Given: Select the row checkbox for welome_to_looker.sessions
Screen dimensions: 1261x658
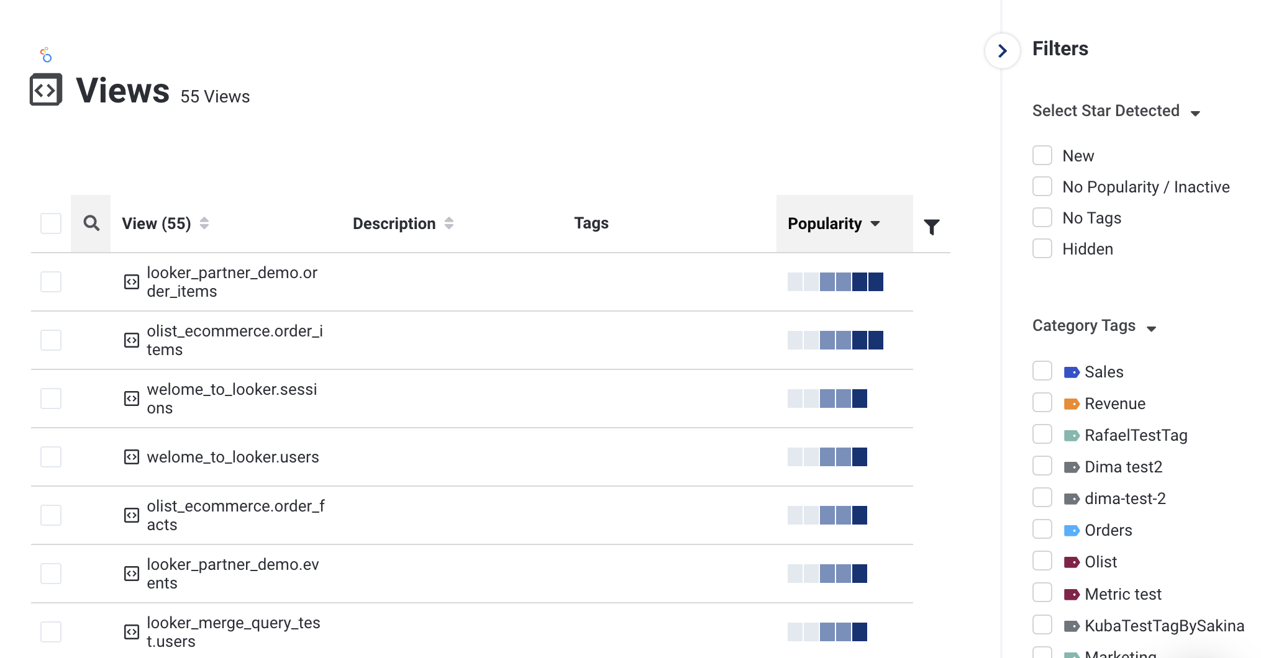Looking at the screenshot, I should [x=51, y=399].
